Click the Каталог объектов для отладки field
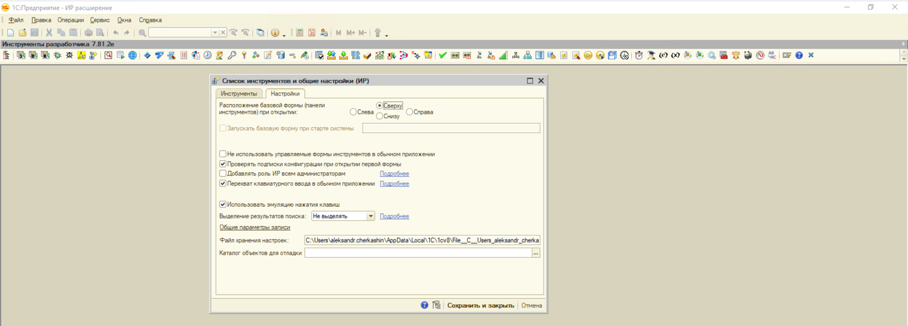 coord(418,253)
